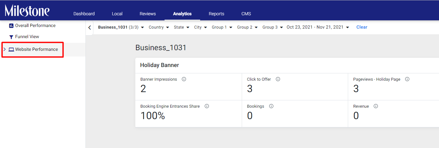The width and height of the screenshot is (439, 148).
Task: Click info icon beside Banner Impressions
Action: tap(184, 79)
